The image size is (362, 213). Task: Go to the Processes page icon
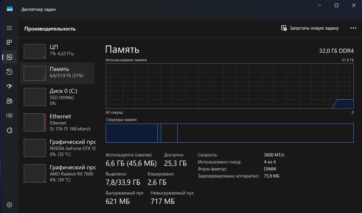click(9, 42)
